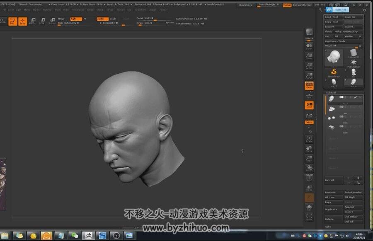Screen dimensions: 373x241
Task: Click the Duplicate subtool button
Action: [334, 210]
